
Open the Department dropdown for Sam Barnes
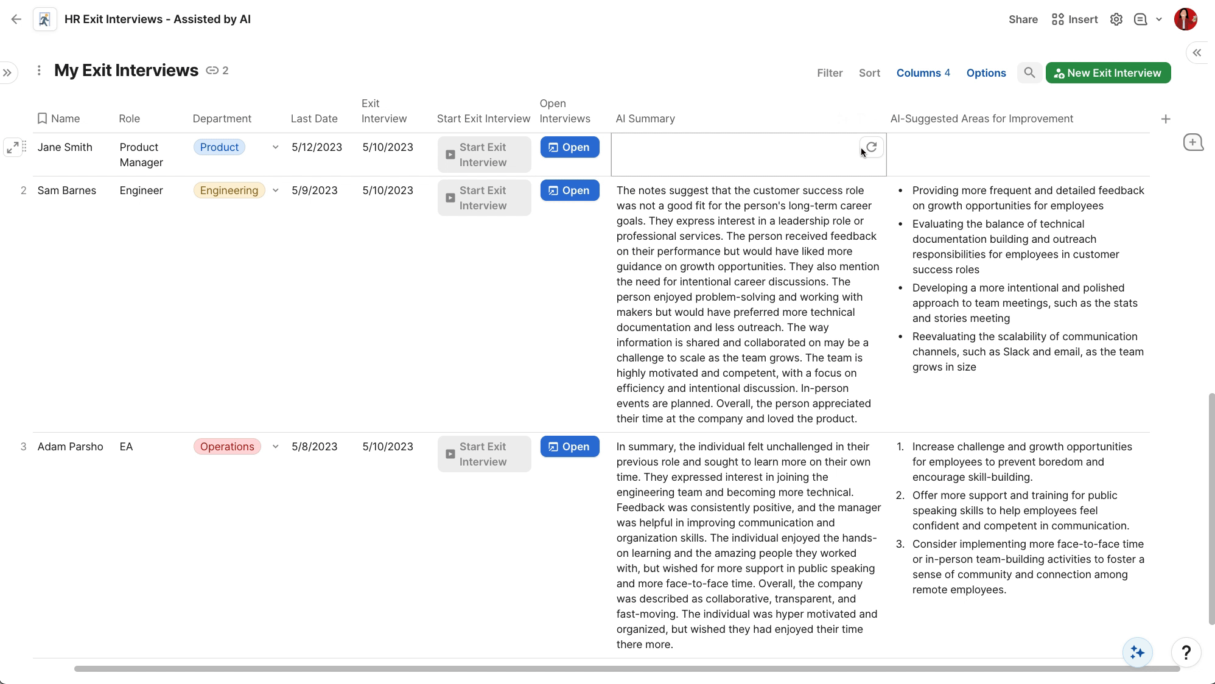[x=275, y=190]
